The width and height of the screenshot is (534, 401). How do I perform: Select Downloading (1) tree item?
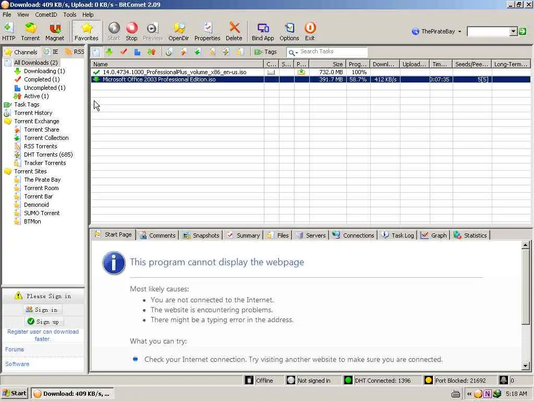pos(44,71)
